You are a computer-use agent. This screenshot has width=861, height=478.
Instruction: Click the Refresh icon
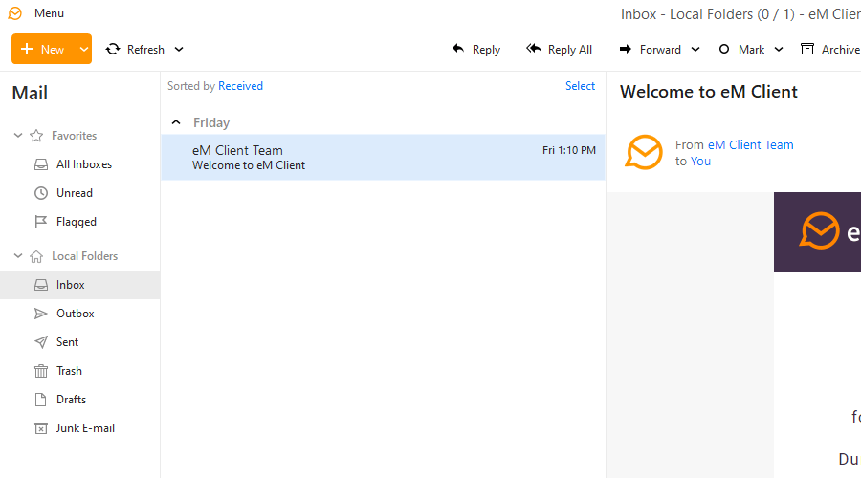pos(113,50)
